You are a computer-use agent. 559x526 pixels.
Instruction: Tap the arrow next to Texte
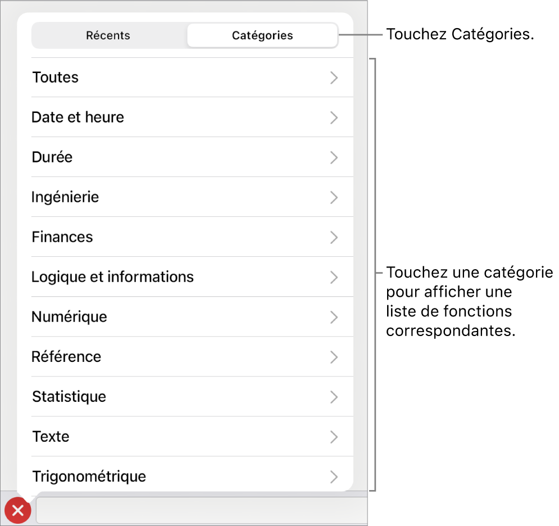point(334,437)
